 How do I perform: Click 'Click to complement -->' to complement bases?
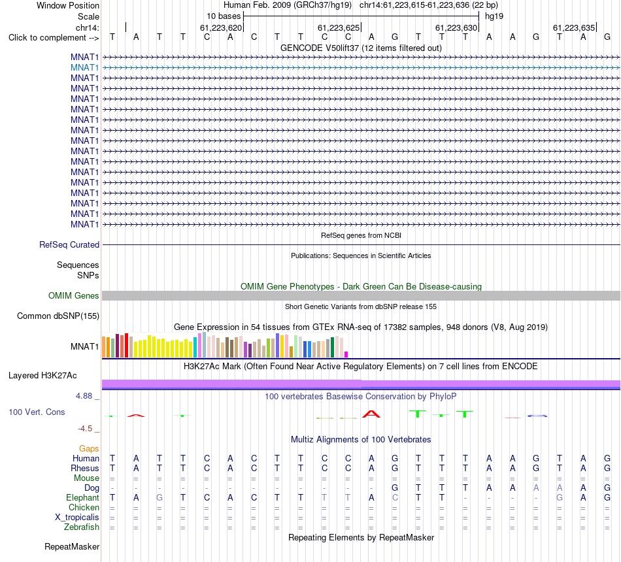click(54, 38)
